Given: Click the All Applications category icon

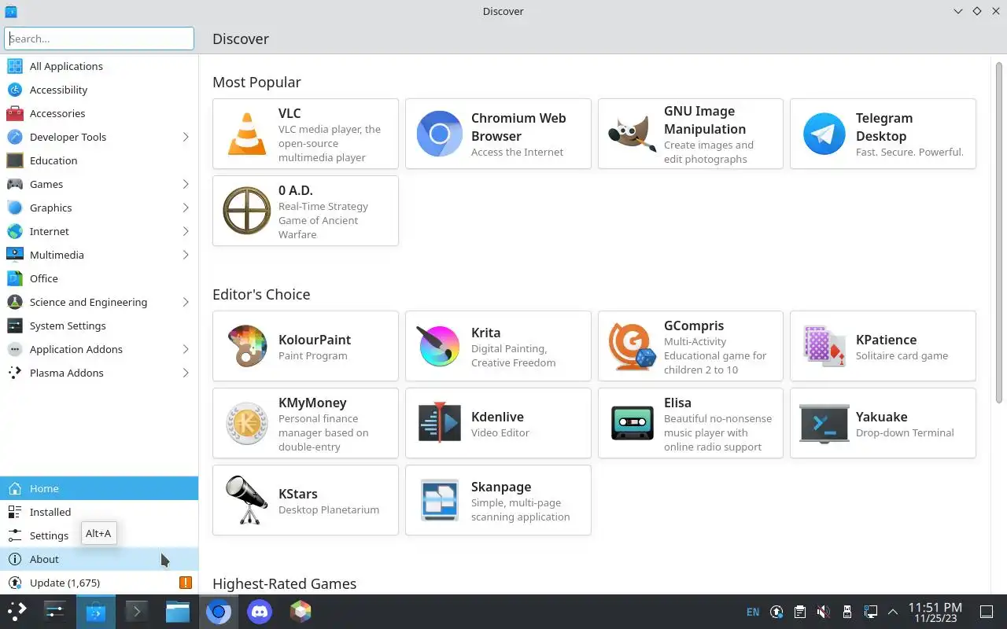Looking at the screenshot, I should [15, 66].
